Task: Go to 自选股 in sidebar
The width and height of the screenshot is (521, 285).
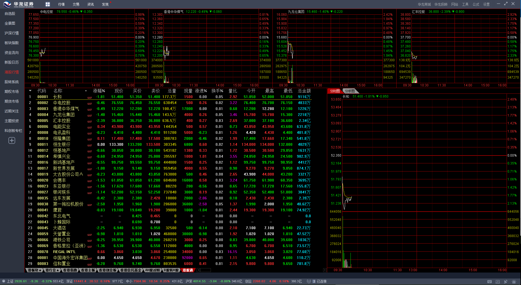Action: coord(10,14)
